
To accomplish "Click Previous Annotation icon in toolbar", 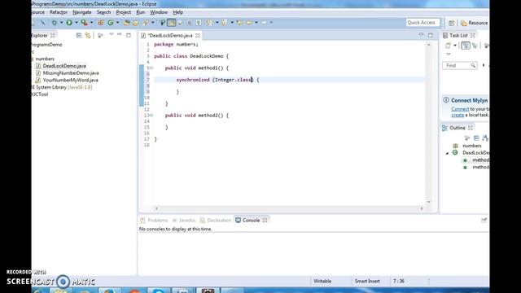I will (x=225, y=23).
